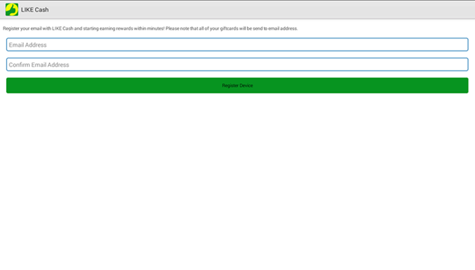Select the Confirm Email Address field
Screen dimensions: 475x270
coord(237,65)
